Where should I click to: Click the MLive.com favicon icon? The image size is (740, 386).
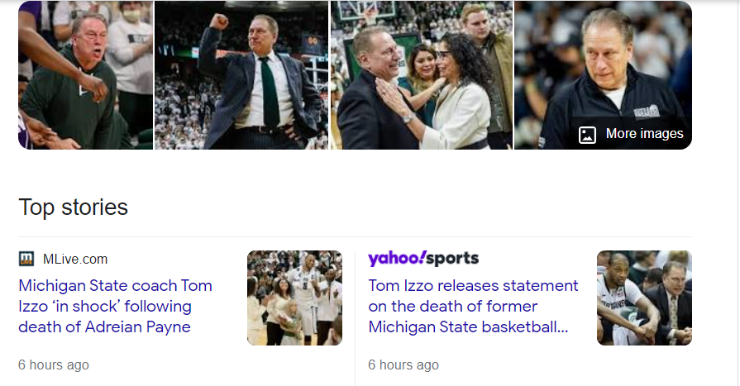coord(26,259)
